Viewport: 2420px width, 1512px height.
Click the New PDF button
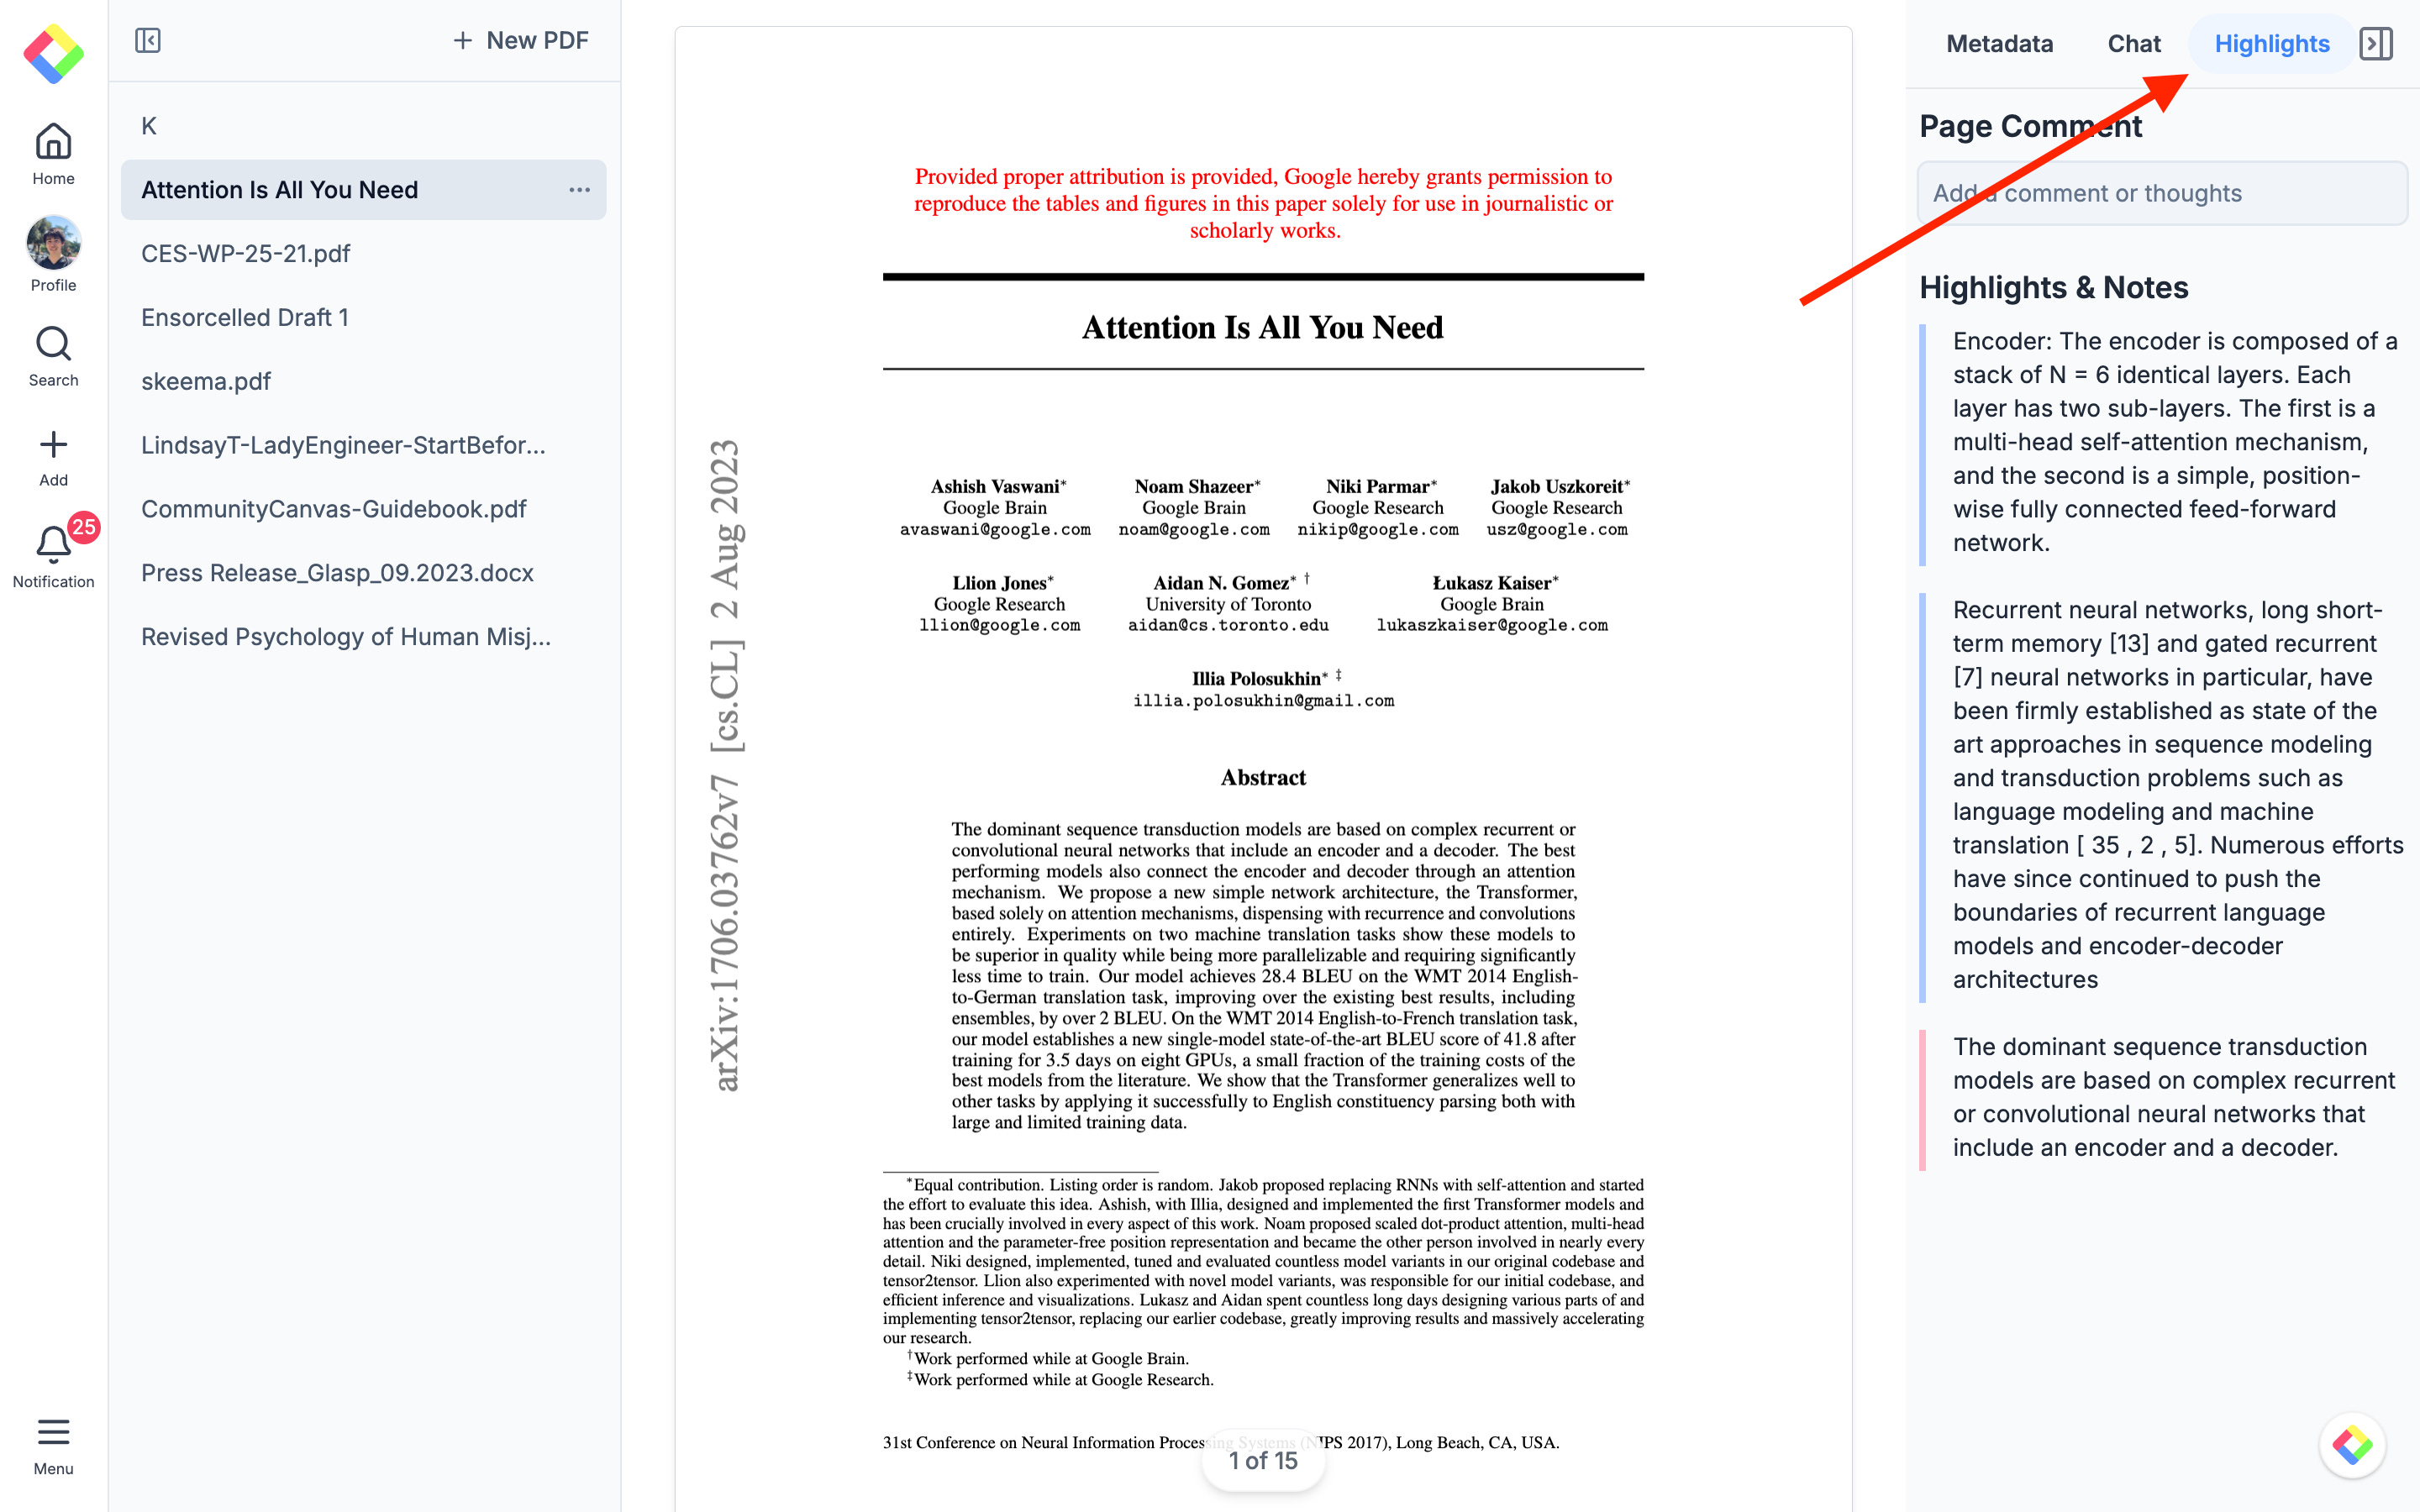coord(520,41)
